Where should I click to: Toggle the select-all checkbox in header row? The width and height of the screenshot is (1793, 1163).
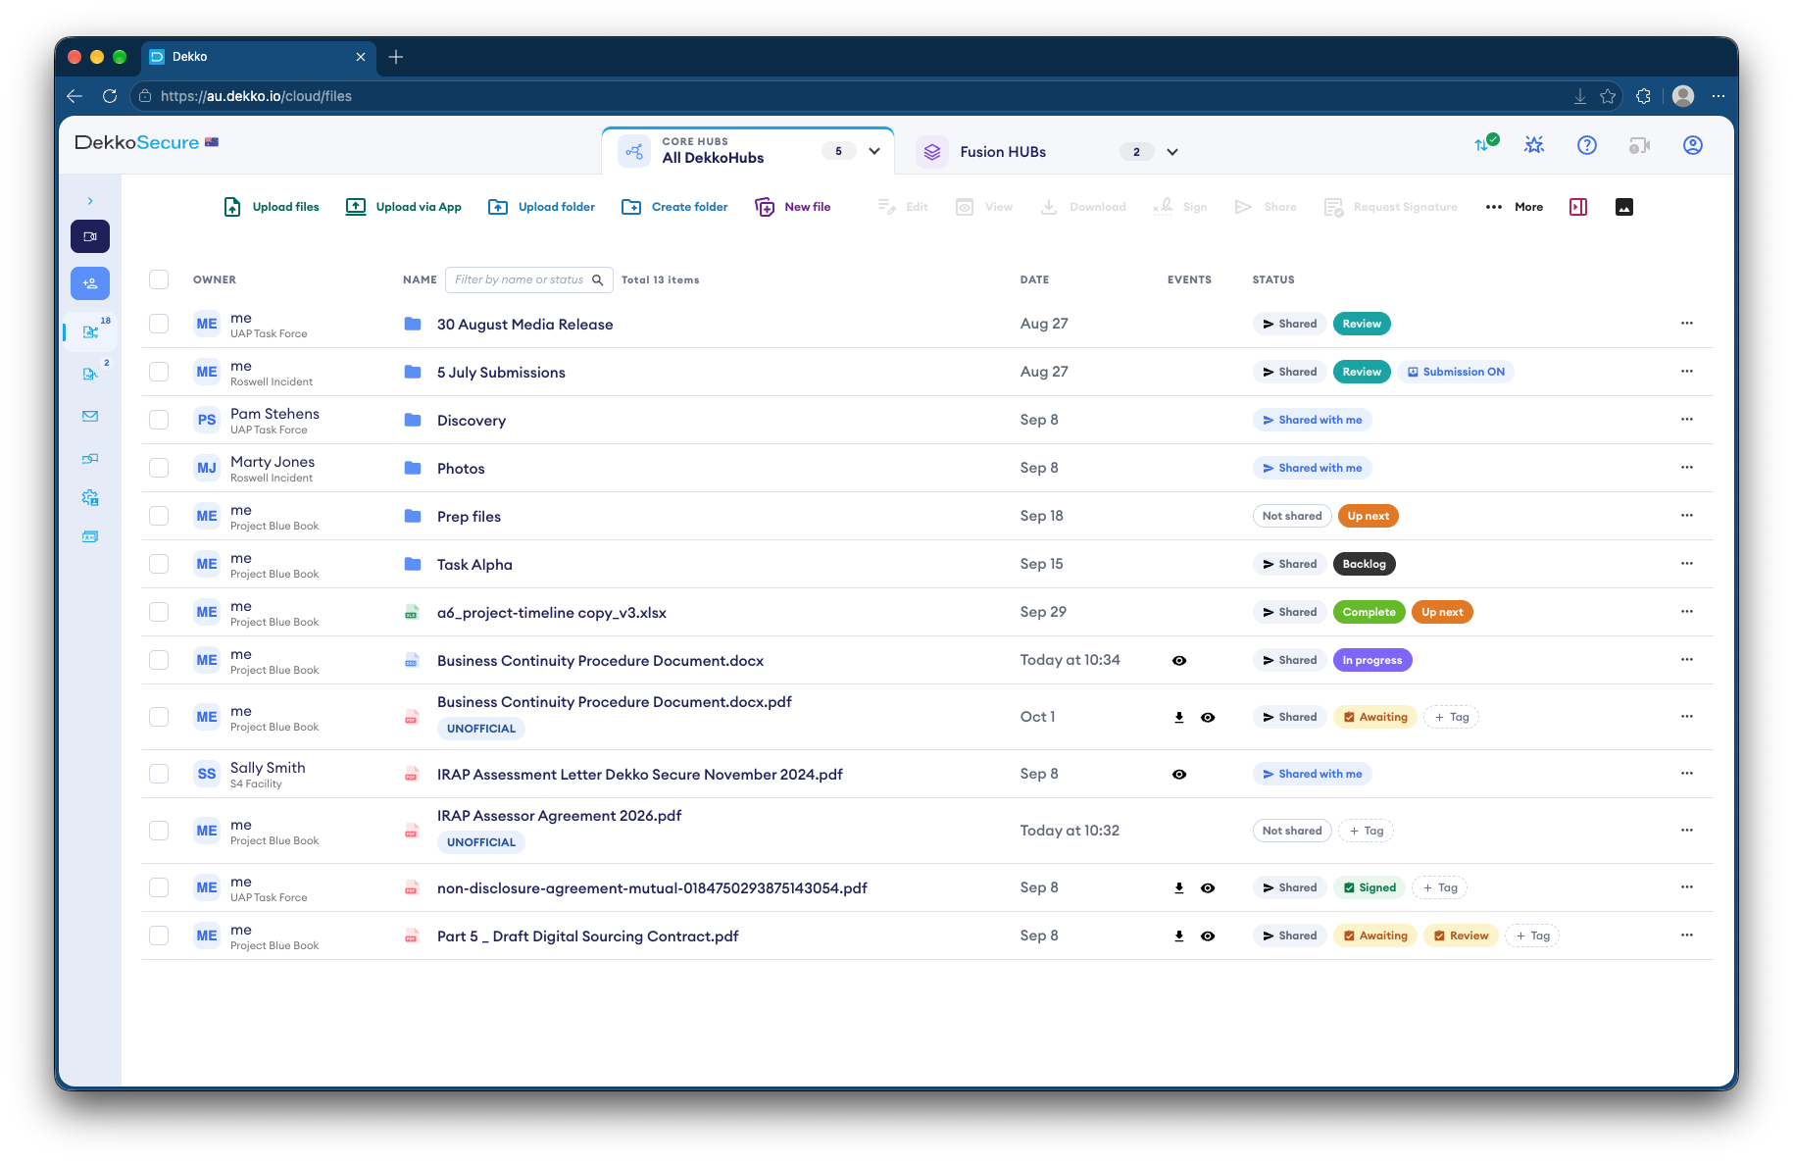coord(159,279)
